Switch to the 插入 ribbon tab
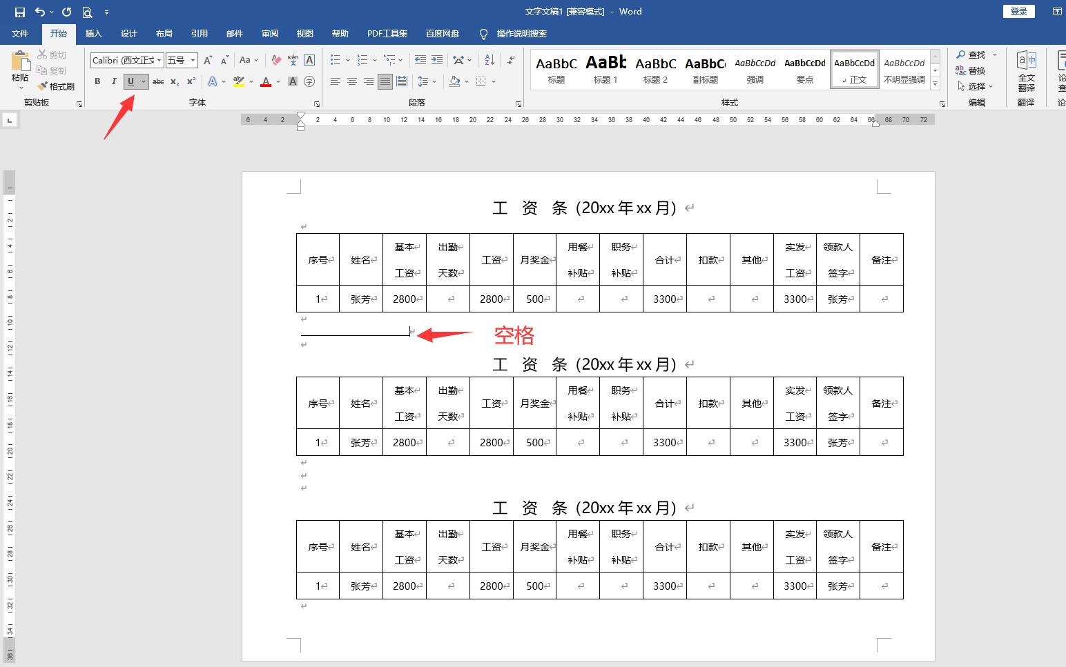Screen dimensions: 1066x667 click(x=93, y=33)
